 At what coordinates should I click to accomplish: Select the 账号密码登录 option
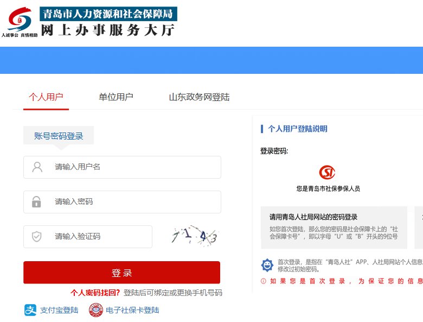tap(59, 136)
